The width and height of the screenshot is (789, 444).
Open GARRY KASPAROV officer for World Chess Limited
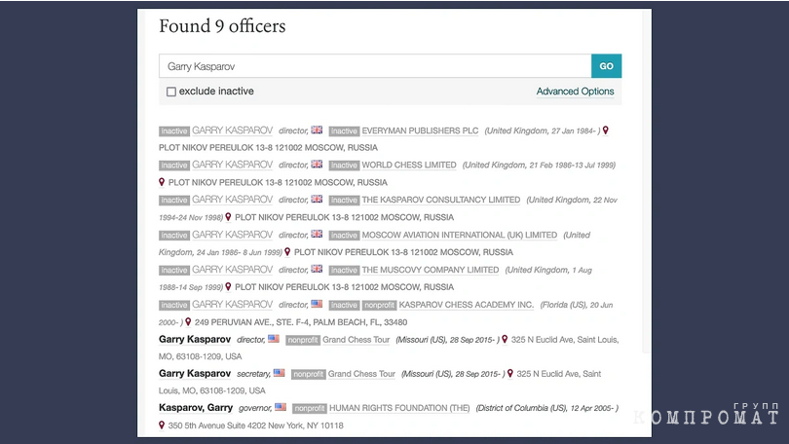pyautogui.click(x=233, y=165)
